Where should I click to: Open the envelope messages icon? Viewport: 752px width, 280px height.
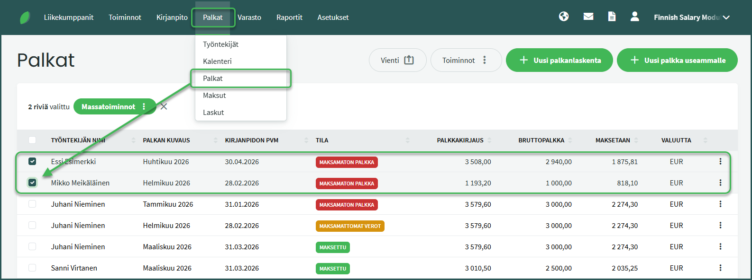point(588,17)
